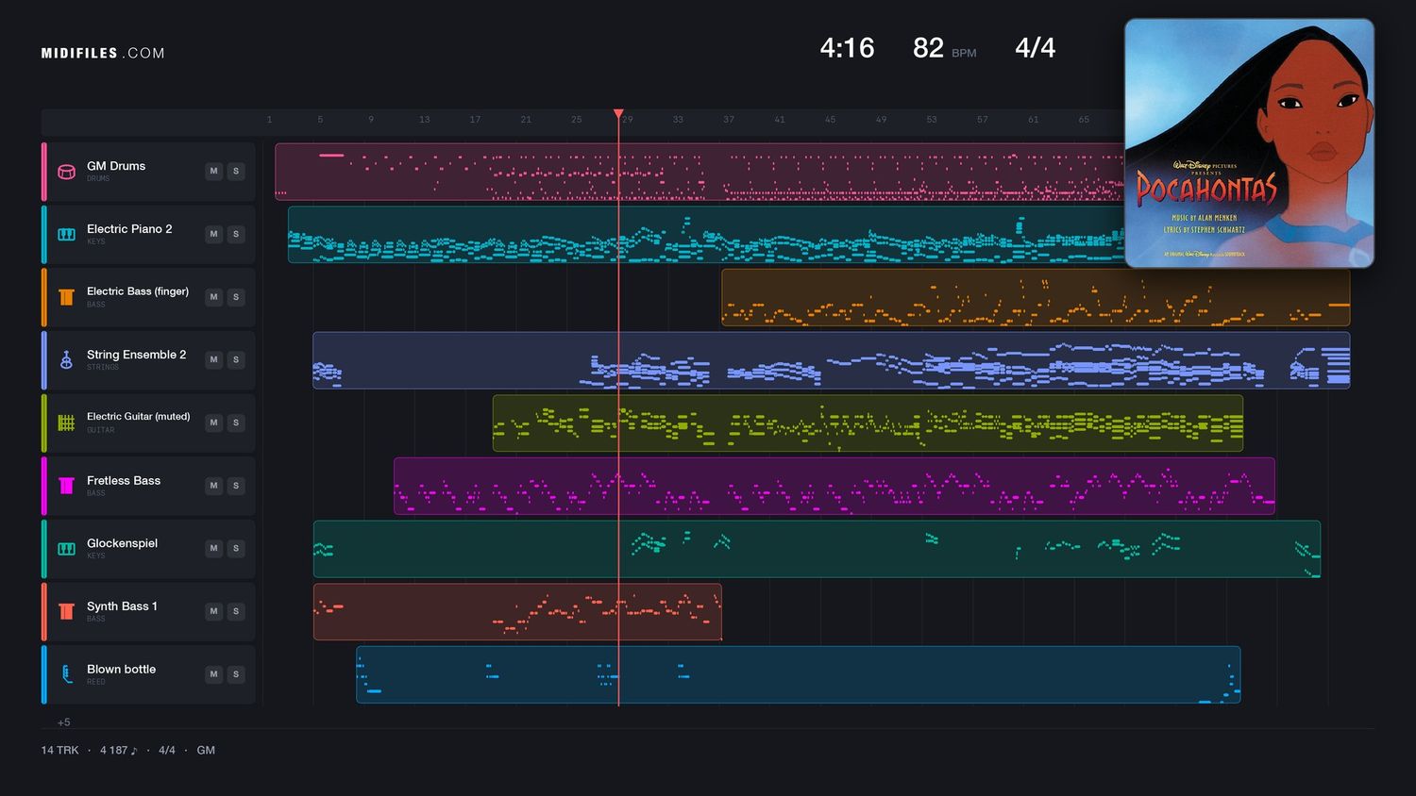This screenshot has height=796, width=1416.
Task: Select the magenta Fretless Bass clip
Action: tap(834, 486)
